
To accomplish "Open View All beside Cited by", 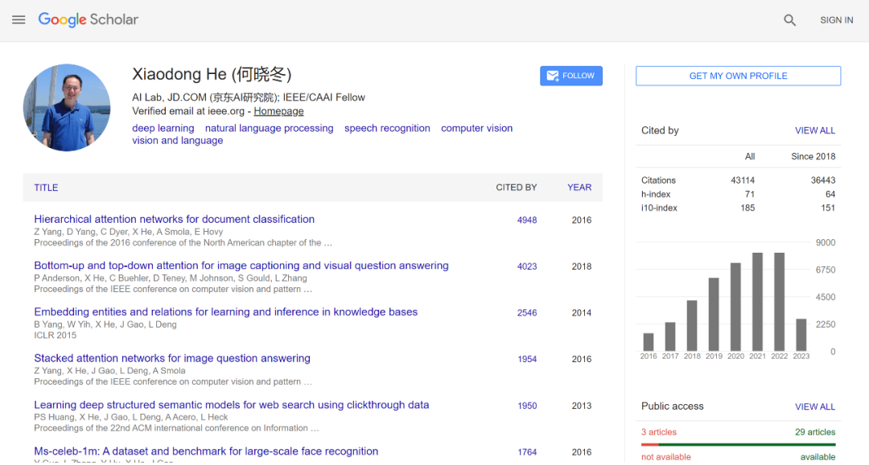I will 815,130.
